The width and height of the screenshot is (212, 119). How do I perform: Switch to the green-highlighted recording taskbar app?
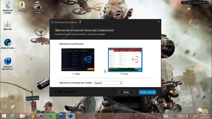coord(51,116)
